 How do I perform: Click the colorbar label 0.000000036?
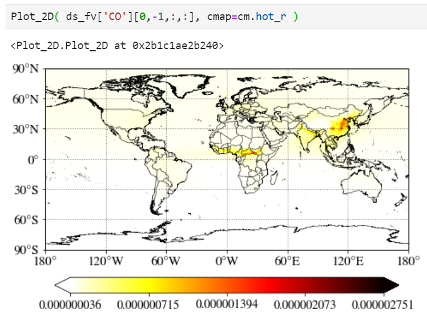[70, 305]
